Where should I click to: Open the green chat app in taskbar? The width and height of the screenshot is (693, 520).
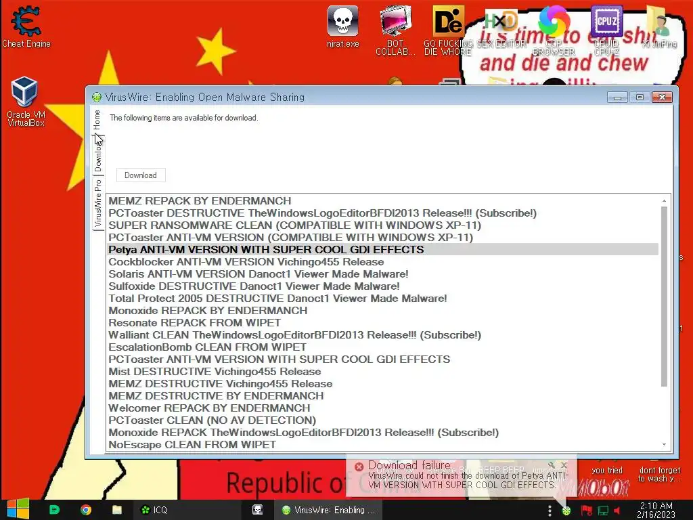tap(54, 510)
